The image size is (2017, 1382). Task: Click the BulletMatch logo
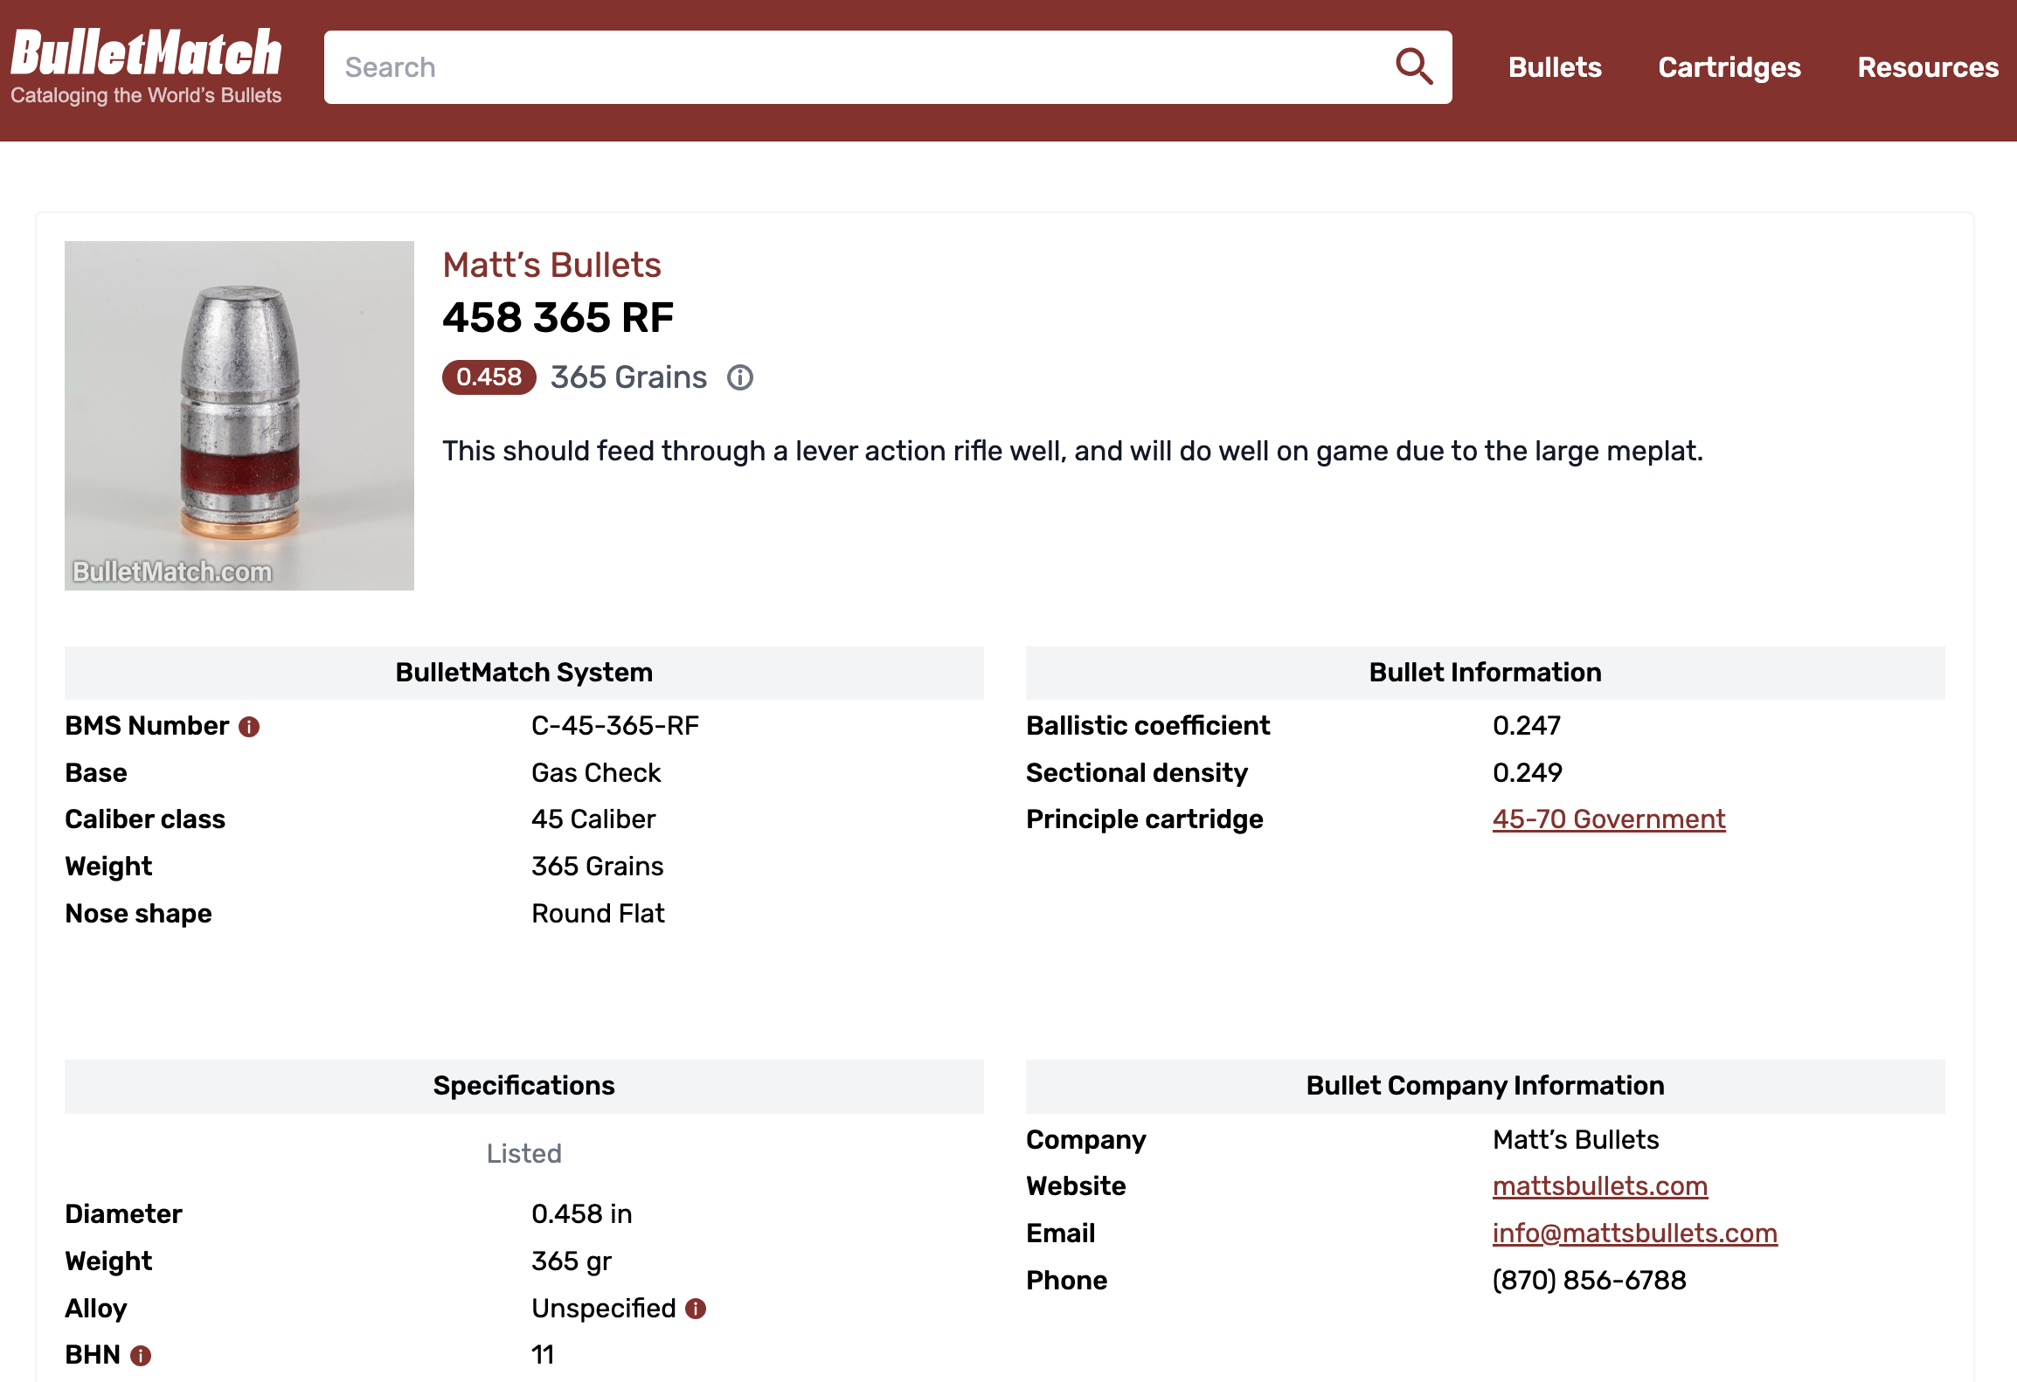click(x=146, y=66)
